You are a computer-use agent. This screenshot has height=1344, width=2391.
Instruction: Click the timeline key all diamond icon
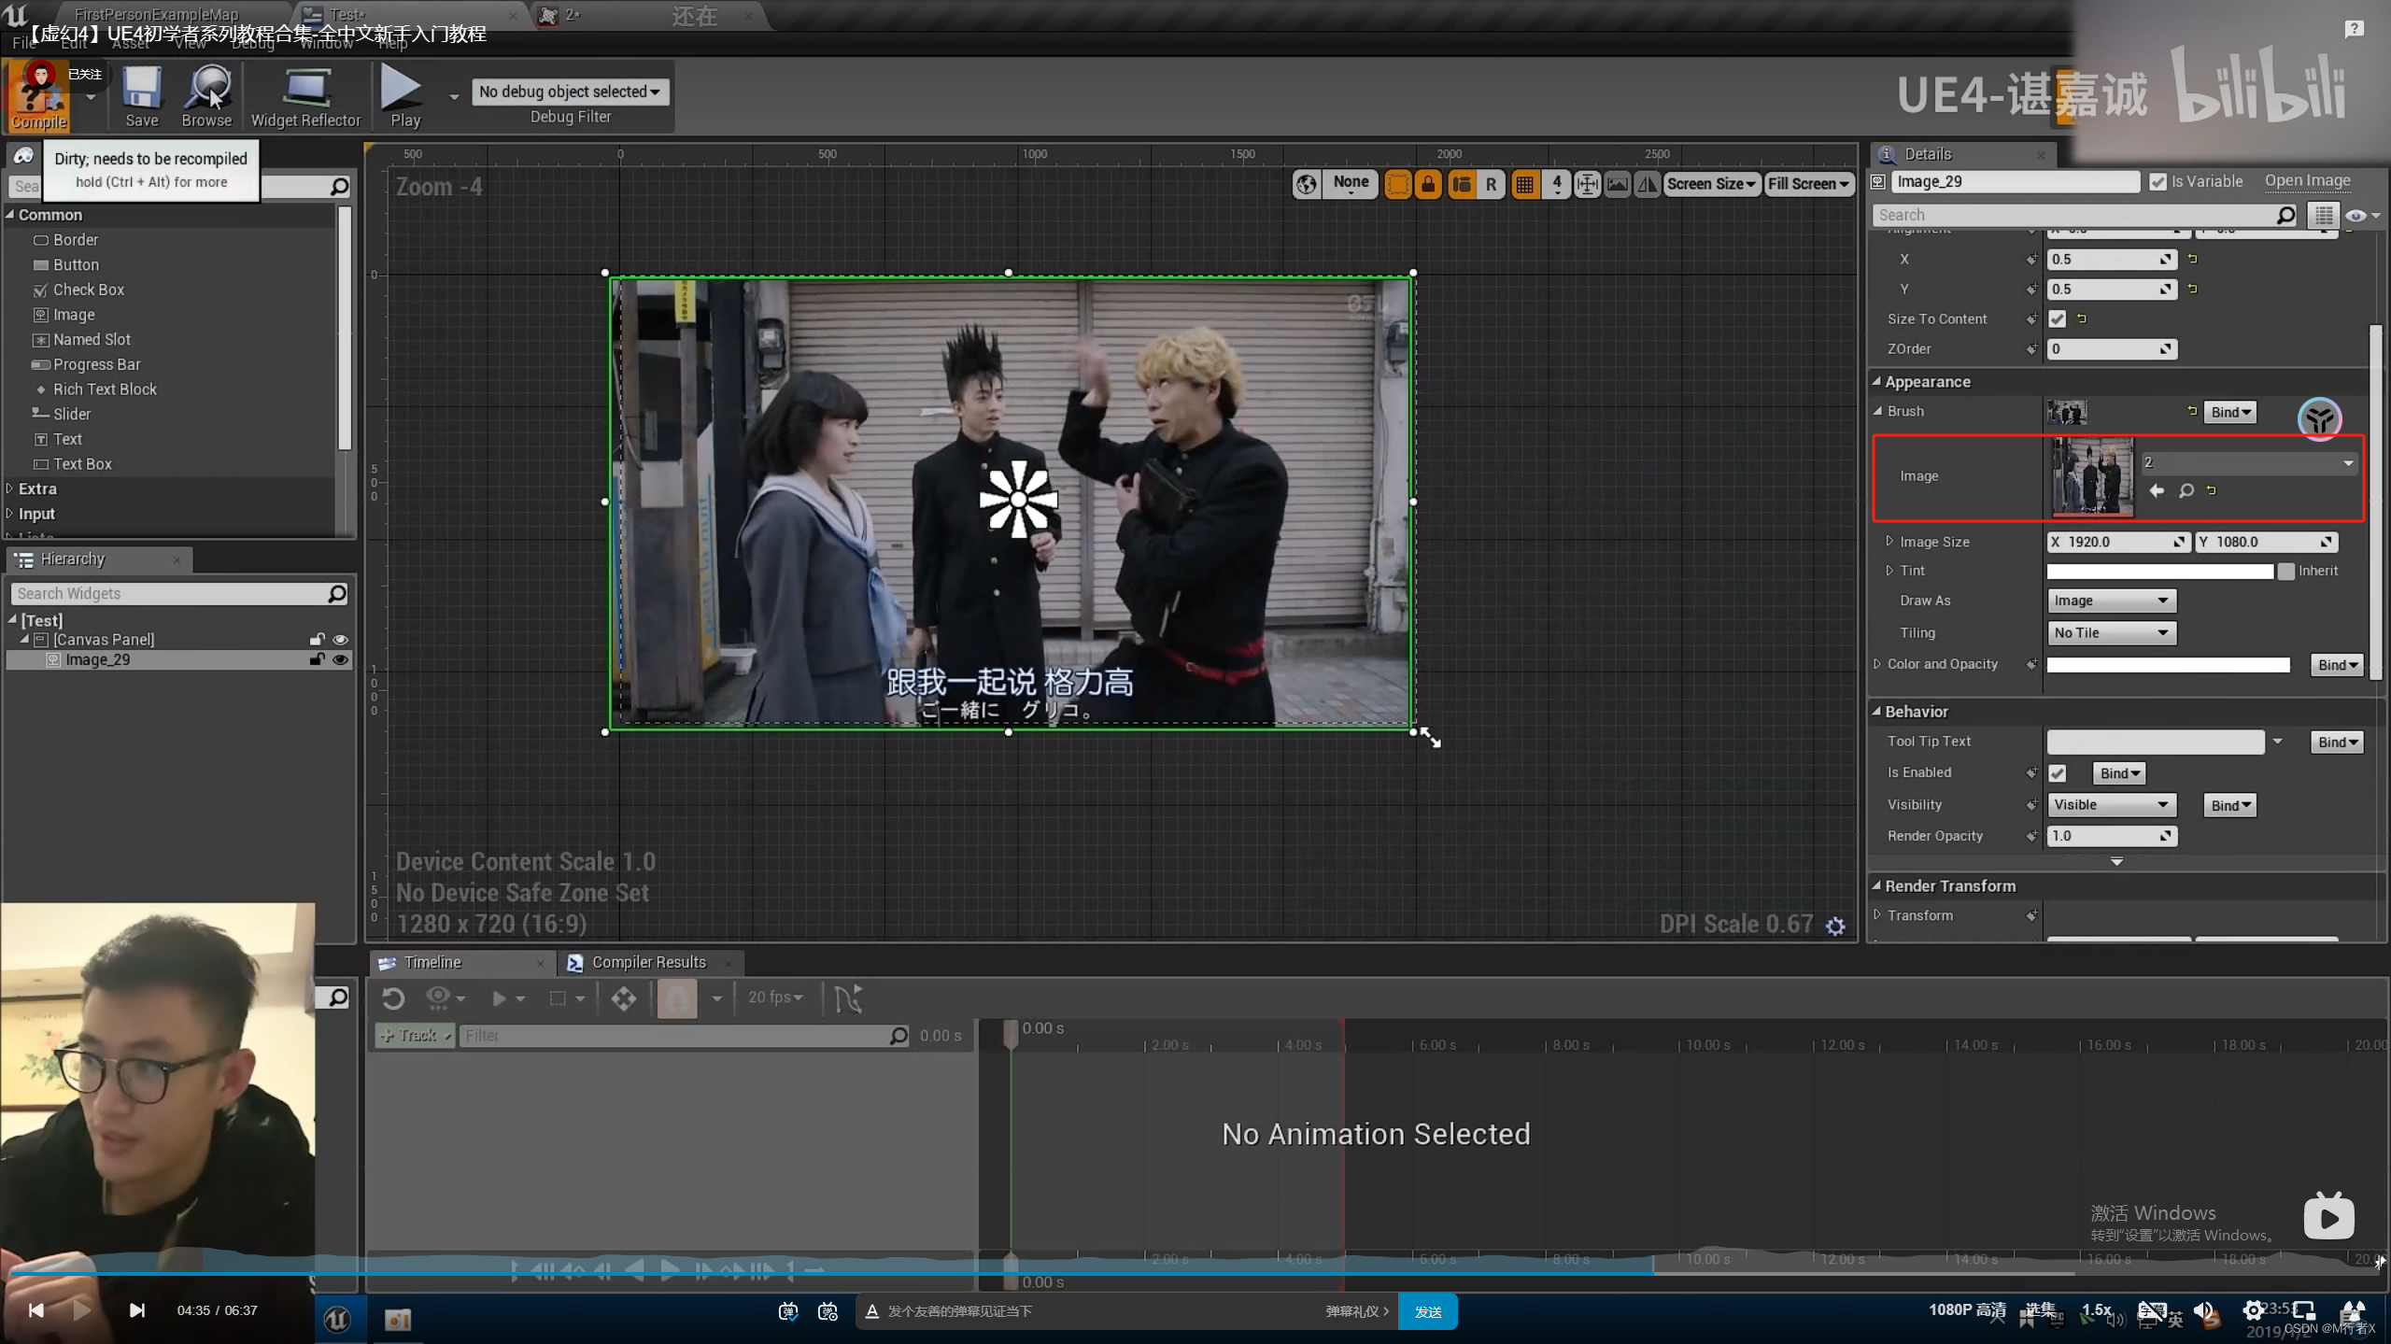pyautogui.click(x=624, y=997)
